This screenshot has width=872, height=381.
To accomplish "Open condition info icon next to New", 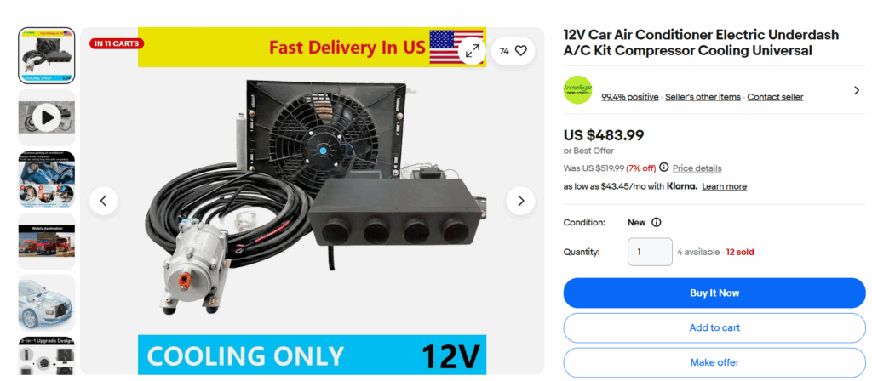I will click(x=657, y=222).
